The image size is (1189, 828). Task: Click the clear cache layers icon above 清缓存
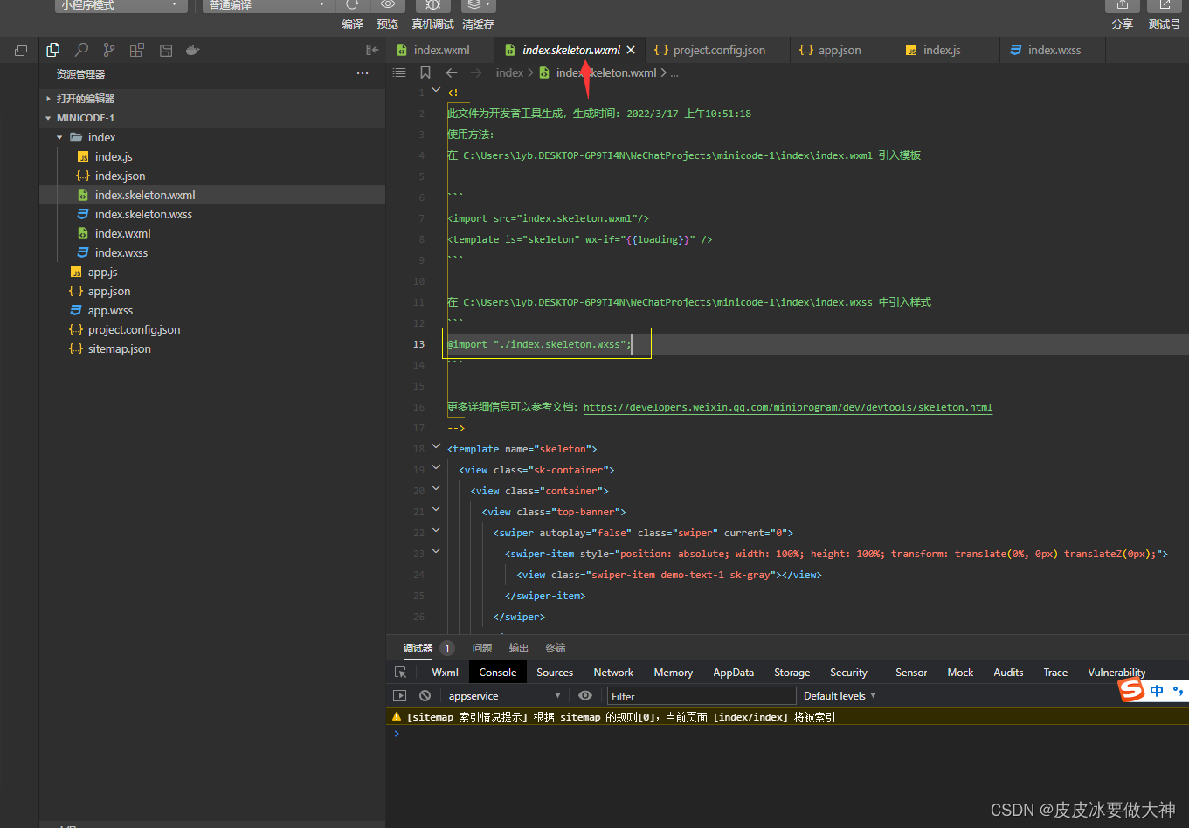478,5
